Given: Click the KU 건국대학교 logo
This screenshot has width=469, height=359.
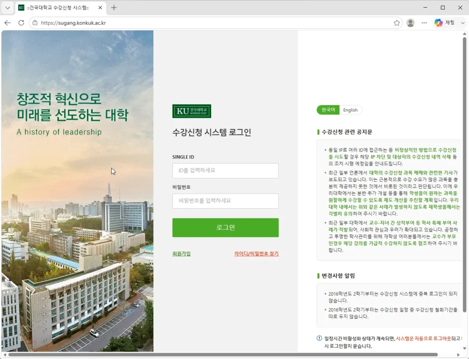Looking at the screenshot, I should 192,111.
